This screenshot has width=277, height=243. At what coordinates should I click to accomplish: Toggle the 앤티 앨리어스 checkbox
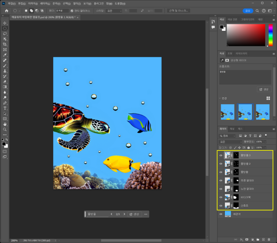pos(71,11)
